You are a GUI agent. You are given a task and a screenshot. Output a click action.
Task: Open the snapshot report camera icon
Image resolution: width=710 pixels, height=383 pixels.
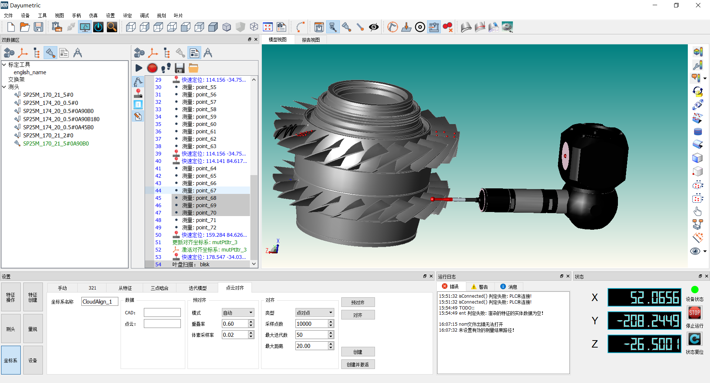[x=281, y=27]
